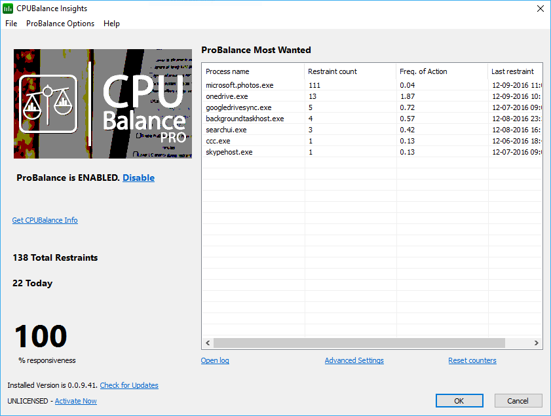The height and width of the screenshot is (416, 551).
Task: Click the 138 Total Restraints text
Action: [x=55, y=257]
